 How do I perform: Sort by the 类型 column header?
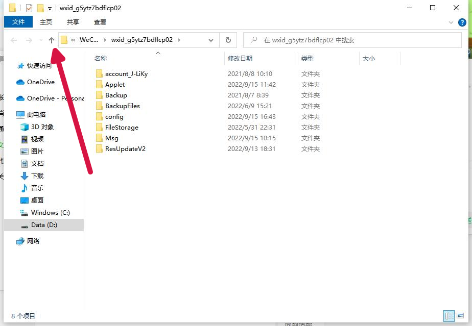click(x=308, y=58)
